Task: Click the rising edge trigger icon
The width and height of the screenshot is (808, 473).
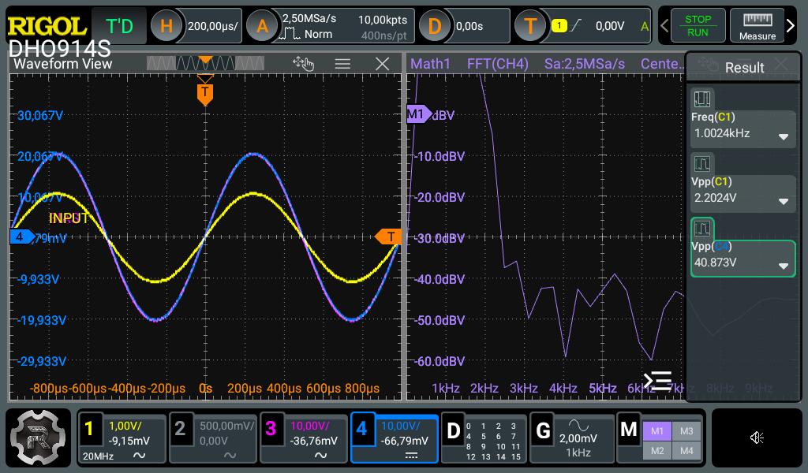Action: click(575, 25)
